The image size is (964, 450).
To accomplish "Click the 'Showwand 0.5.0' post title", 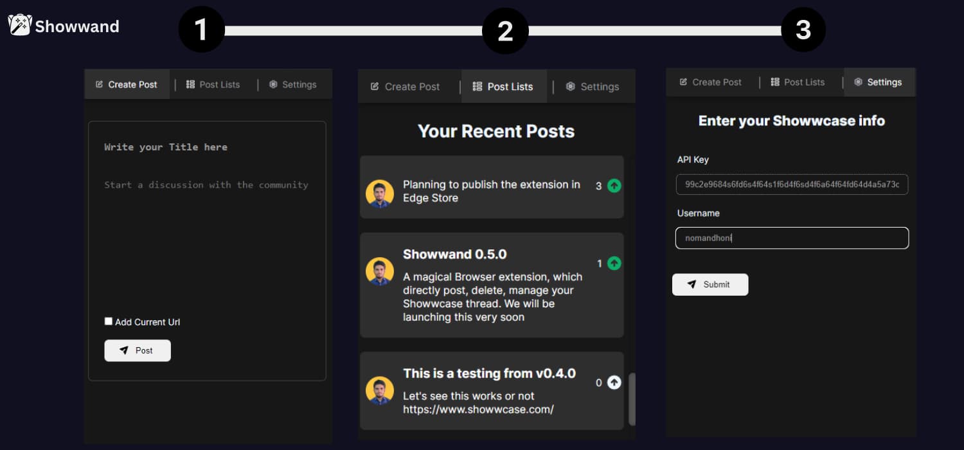I will (x=455, y=254).
